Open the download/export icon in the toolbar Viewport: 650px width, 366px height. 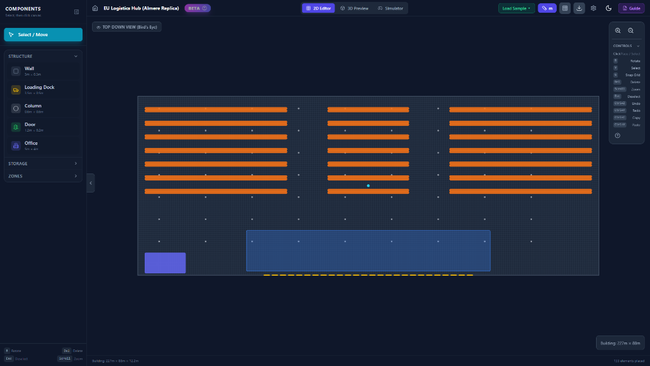coord(579,8)
